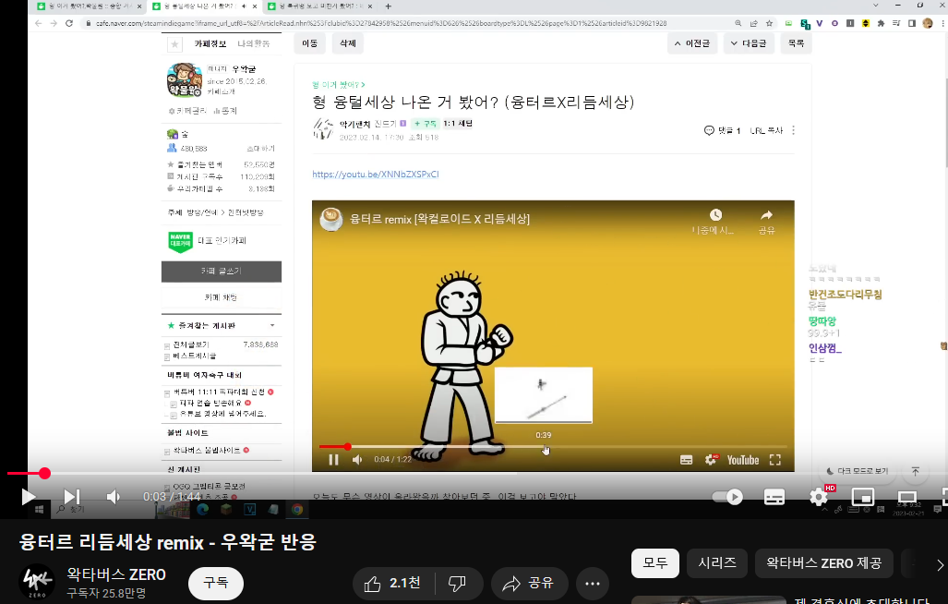This screenshot has width=948, height=604.
Task: Make the embedded video fullscreen
Action: 775,460
